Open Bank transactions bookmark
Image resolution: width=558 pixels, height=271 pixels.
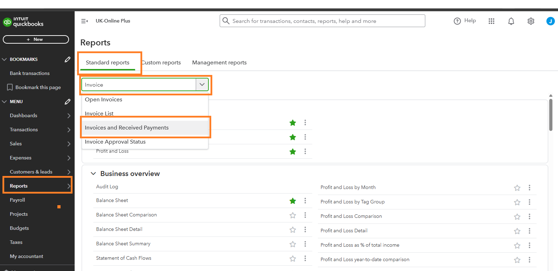tap(30, 73)
